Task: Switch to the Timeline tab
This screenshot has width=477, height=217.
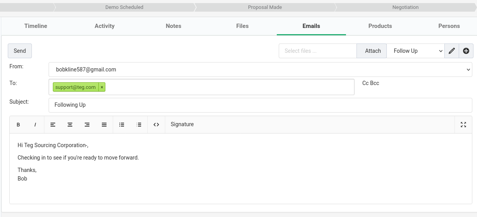Action: point(36,26)
